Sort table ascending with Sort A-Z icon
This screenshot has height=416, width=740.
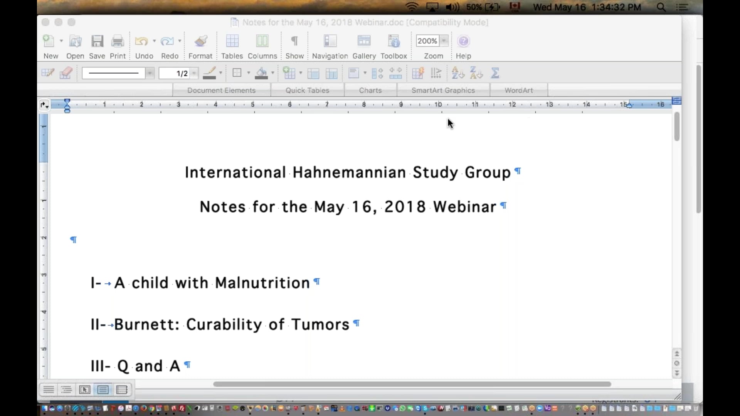(x=457, y=73)
